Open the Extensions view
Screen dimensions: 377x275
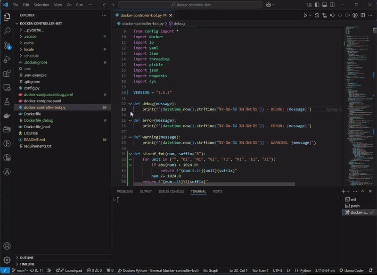[7, 74]
